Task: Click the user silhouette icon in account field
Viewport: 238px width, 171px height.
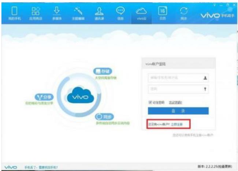Action: point(205,78)
